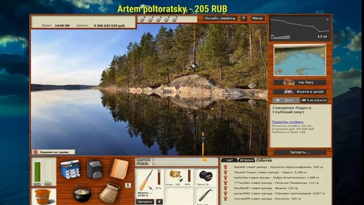Click the rod and line tension indicator bar

click(x=176, y=162)
